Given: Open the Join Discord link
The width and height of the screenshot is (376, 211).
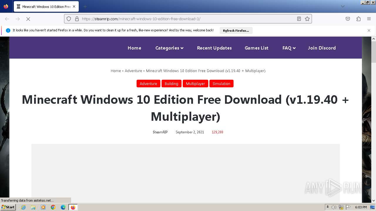Looking at the screenshot, I should [x=322, y=48].
